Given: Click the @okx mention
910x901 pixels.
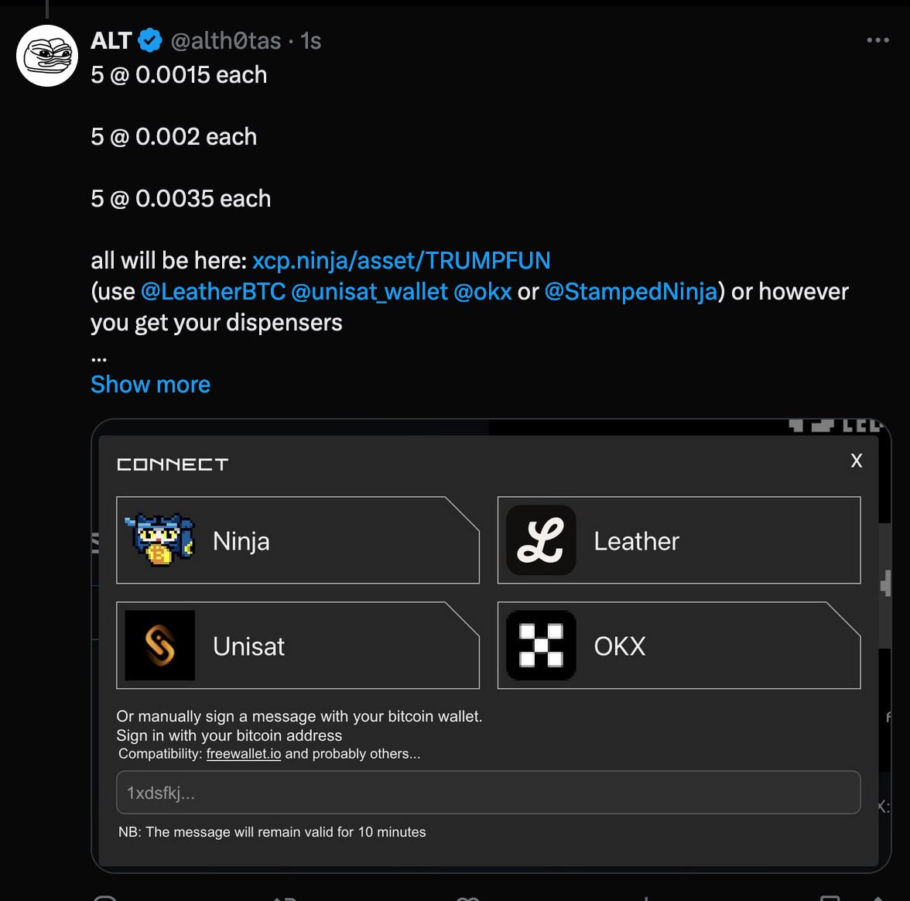Looking at the screenshot, I should (483, 292).
